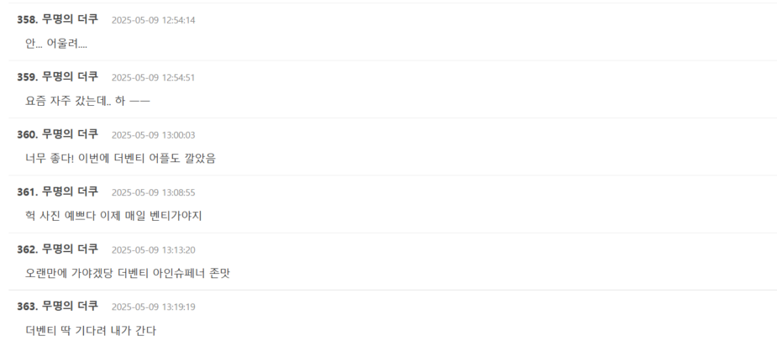Select the comment starting "요즘 자주 갔는데"

[88, 101]
